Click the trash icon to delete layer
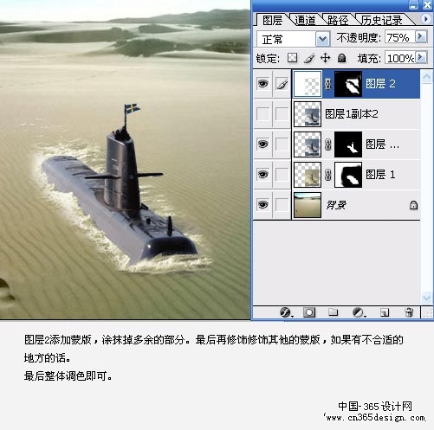 click(x=409, y=312)
